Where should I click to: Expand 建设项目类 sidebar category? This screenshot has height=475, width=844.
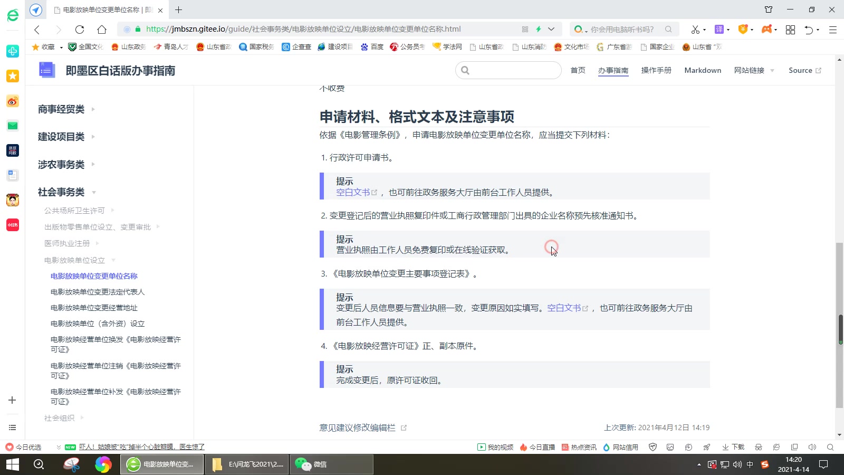[66, 137]
